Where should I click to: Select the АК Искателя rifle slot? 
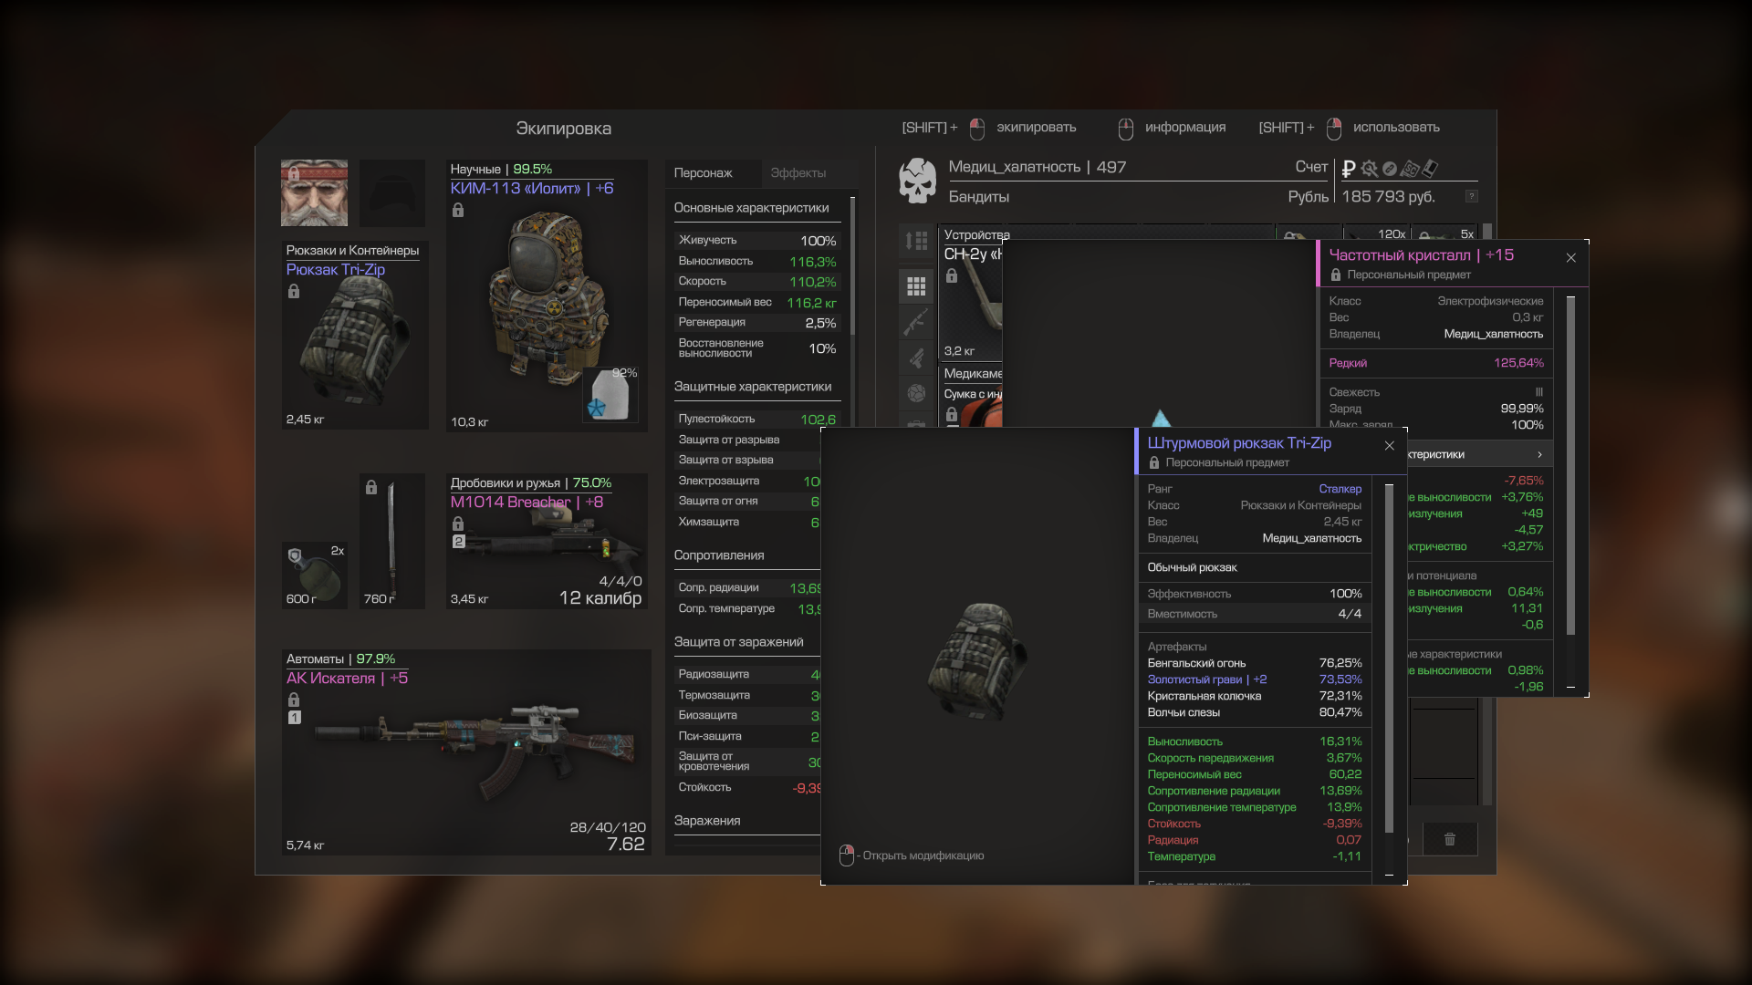[465, 752]
